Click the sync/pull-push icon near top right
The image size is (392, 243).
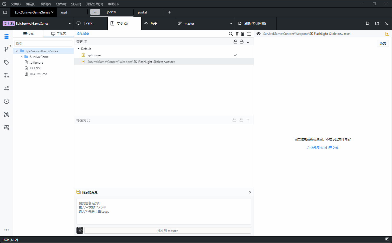(x=367, y=23)
